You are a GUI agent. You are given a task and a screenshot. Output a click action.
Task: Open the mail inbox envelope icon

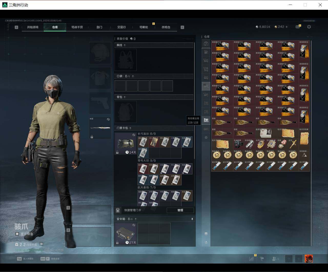pyautogui.click(x=298, y=27)
